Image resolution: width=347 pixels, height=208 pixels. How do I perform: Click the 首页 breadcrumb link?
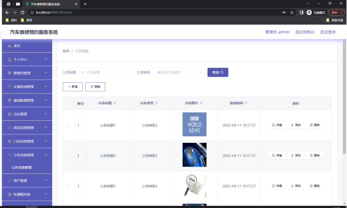[66, 51]
